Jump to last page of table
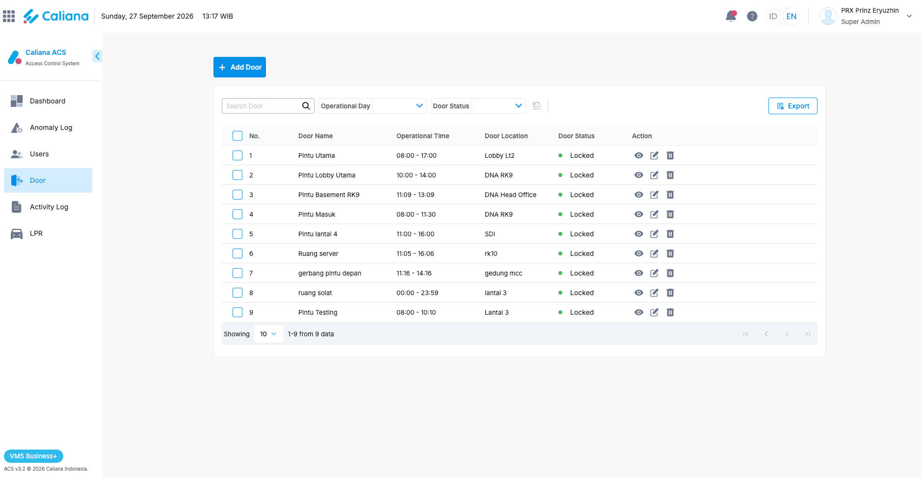 click(x=808, y=334)
